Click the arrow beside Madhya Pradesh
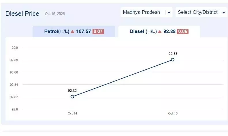This screenshot has height=136, width=228. pos(169,13)
